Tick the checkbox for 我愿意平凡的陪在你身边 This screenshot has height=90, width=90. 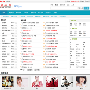click(x=22, y=23)
